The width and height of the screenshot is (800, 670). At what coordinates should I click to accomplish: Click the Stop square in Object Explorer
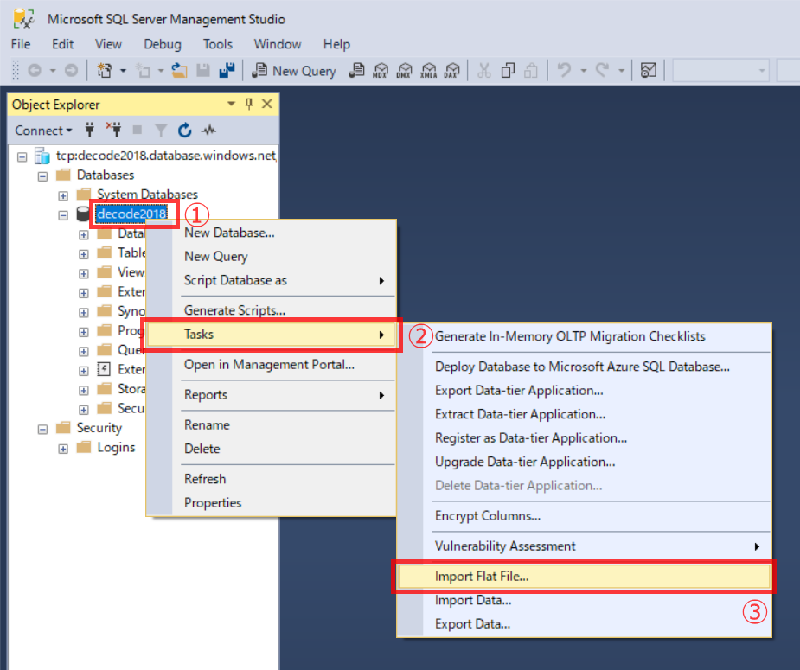[138, 130]
